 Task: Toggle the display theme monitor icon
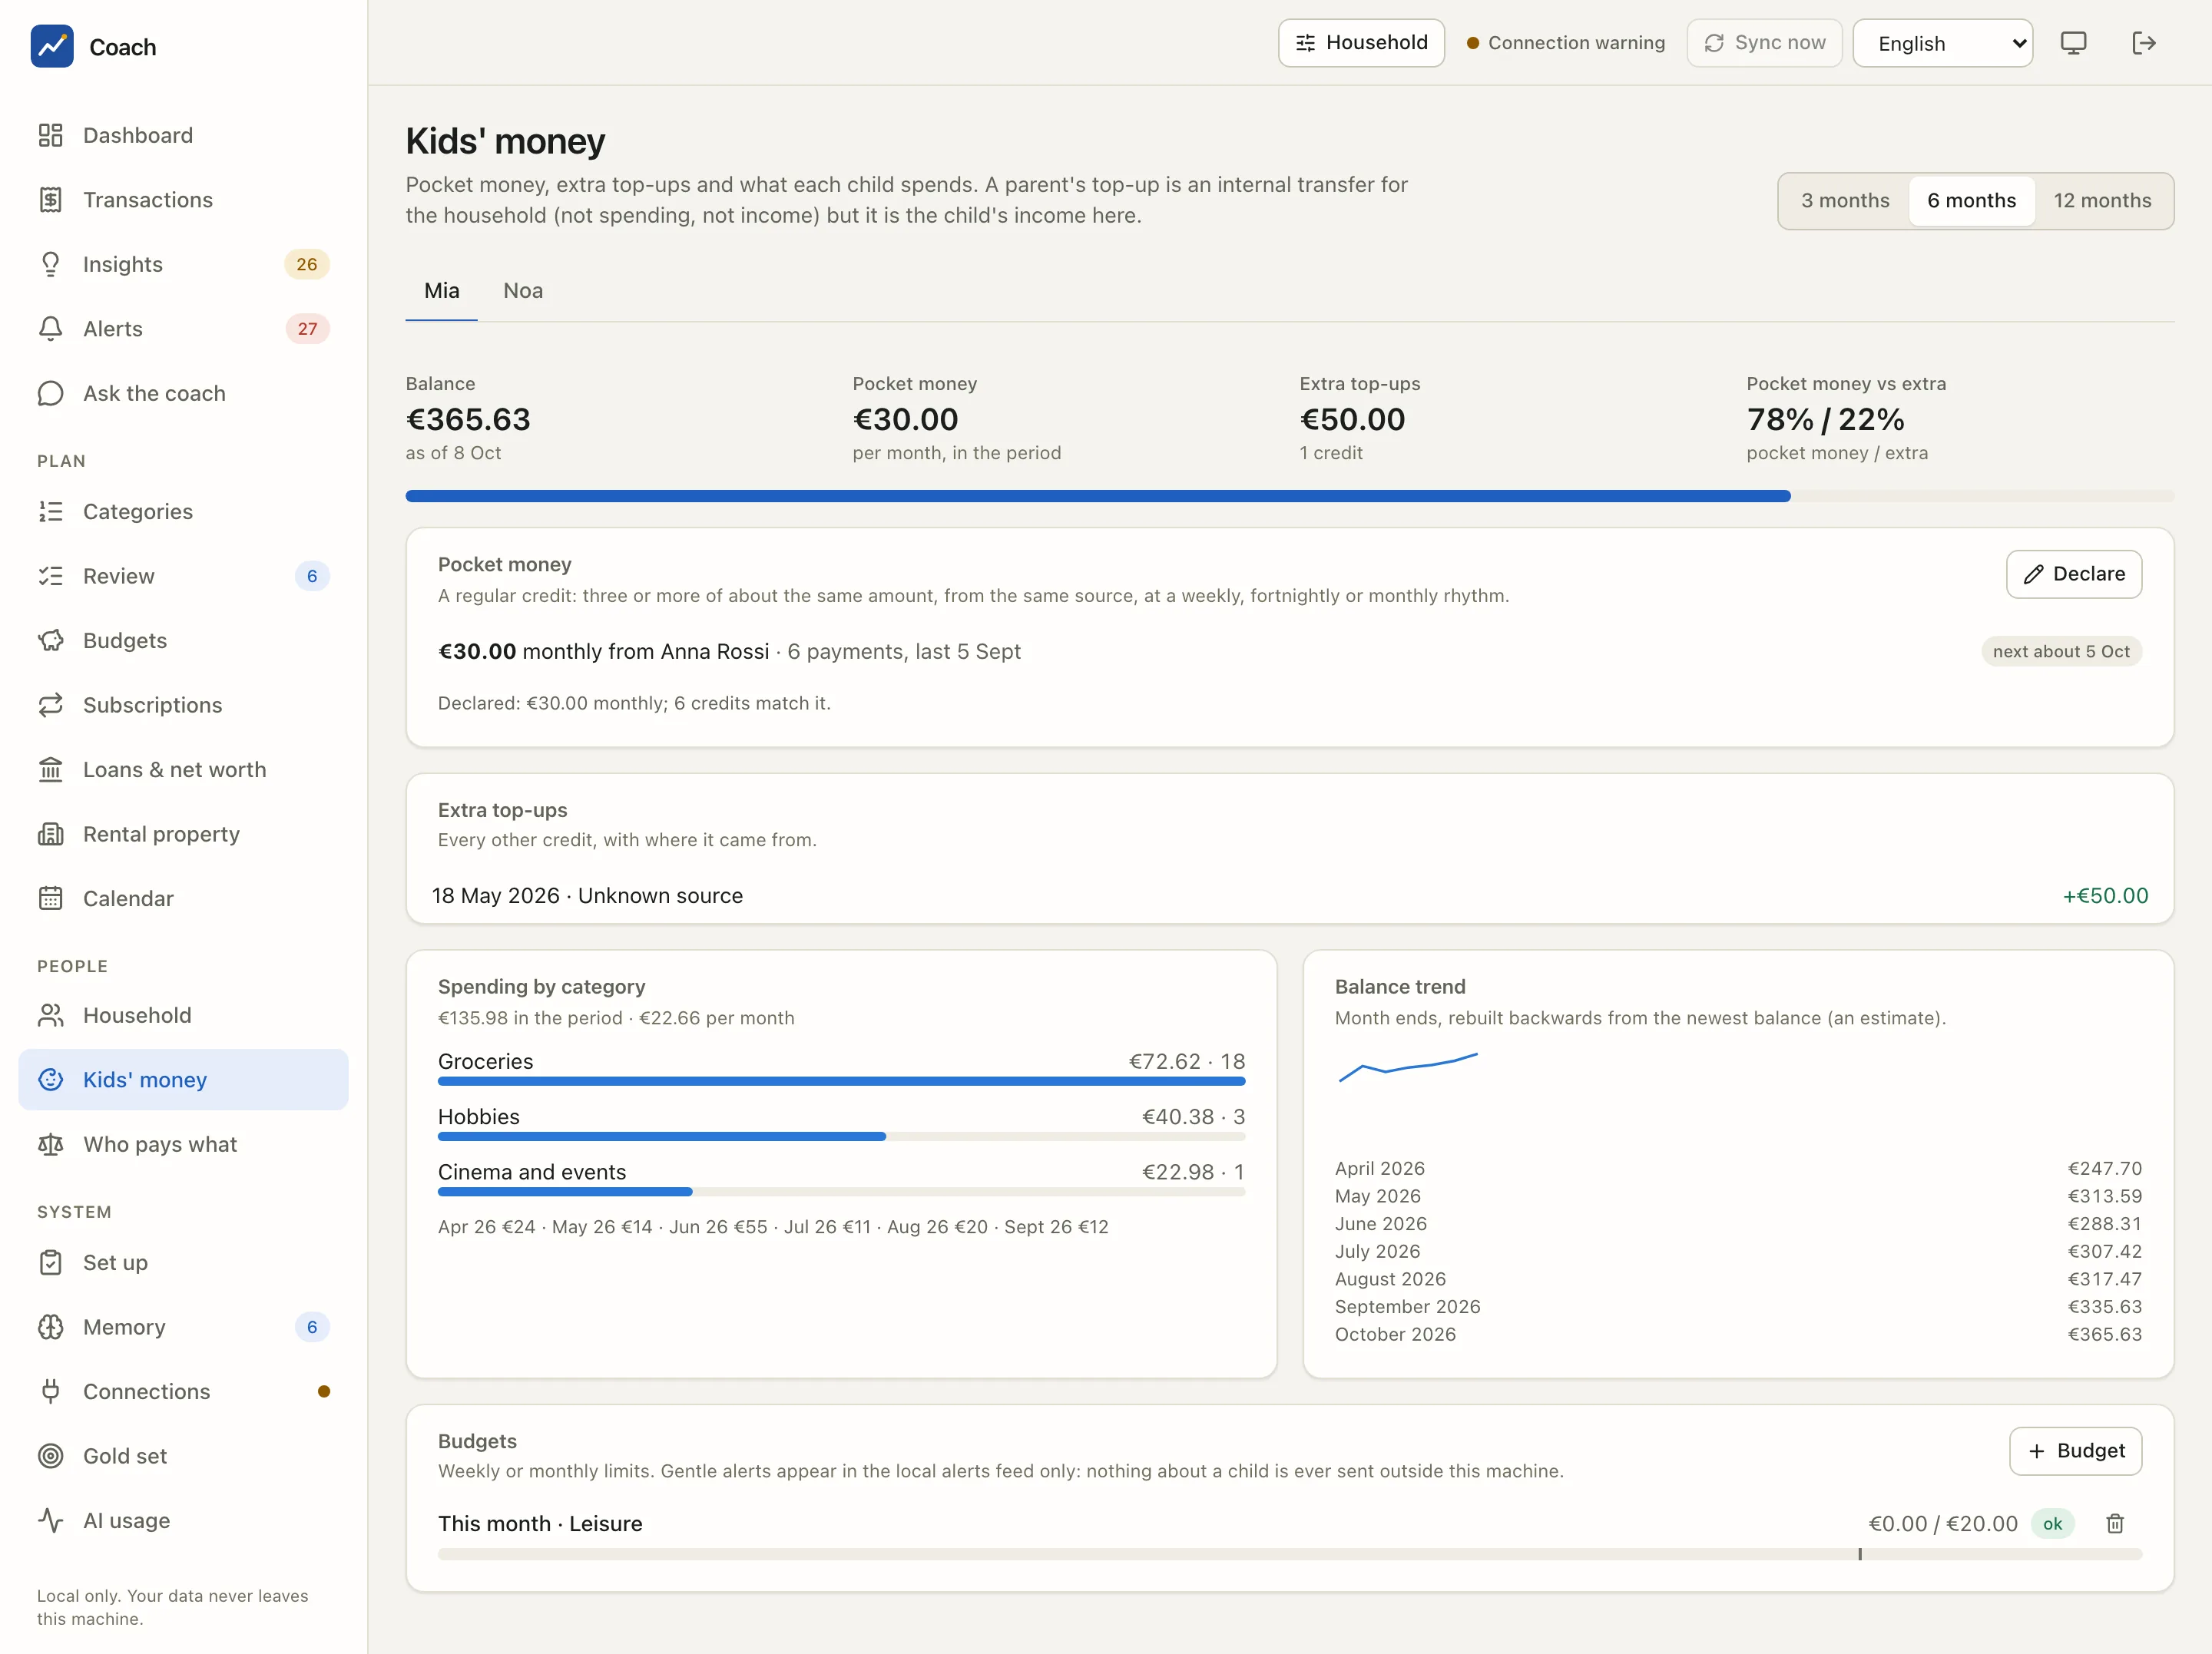[2074, 43]
